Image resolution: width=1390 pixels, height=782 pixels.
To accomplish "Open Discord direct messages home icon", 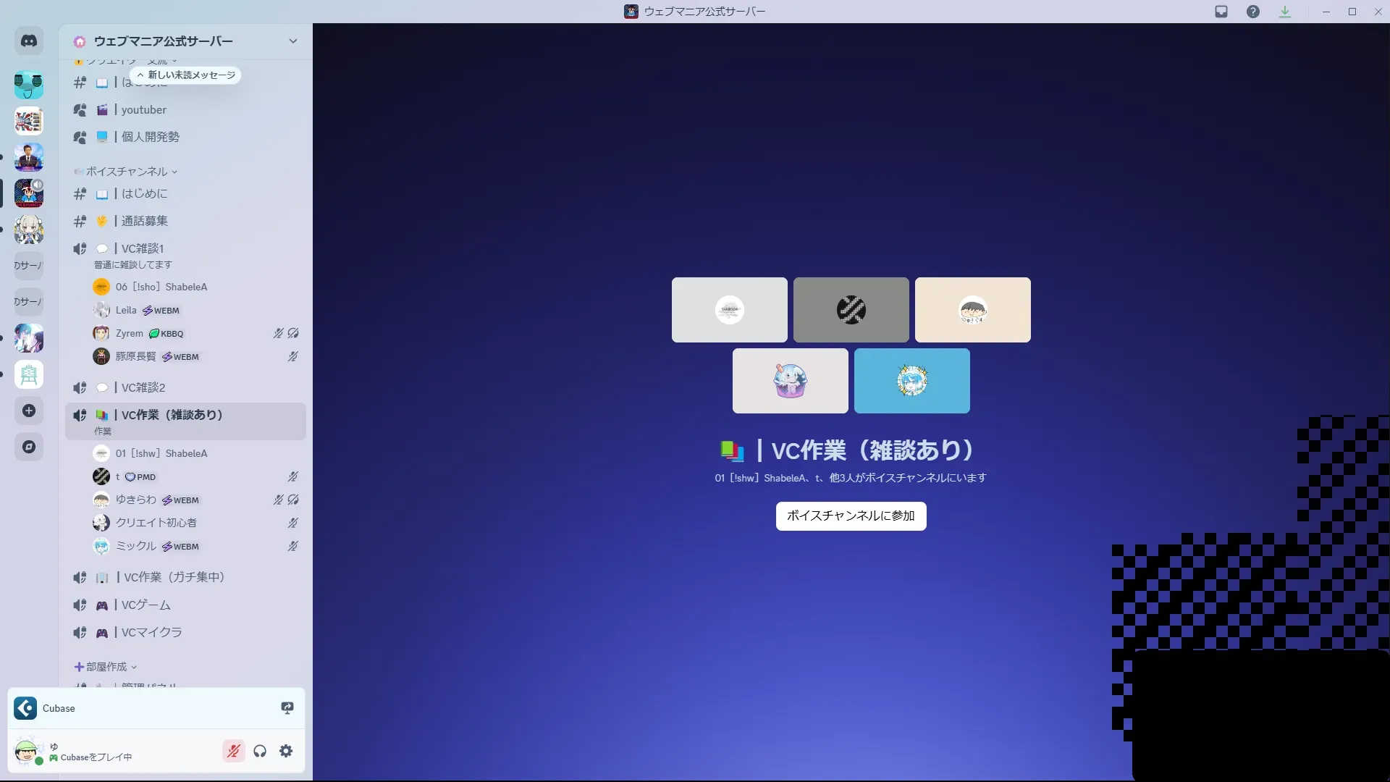I will (x=29, y=41).
